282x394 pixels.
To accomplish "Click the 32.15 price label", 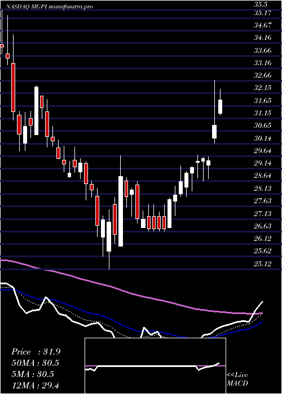I will tap(263, 88).
